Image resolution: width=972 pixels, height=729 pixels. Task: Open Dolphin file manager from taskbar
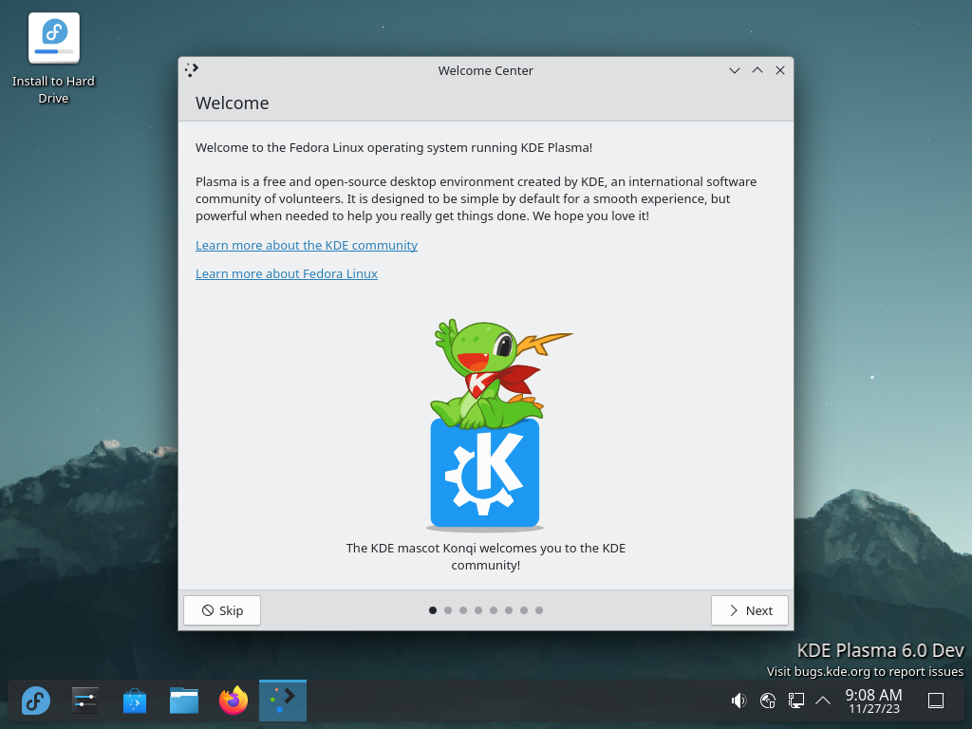[184, 701]
